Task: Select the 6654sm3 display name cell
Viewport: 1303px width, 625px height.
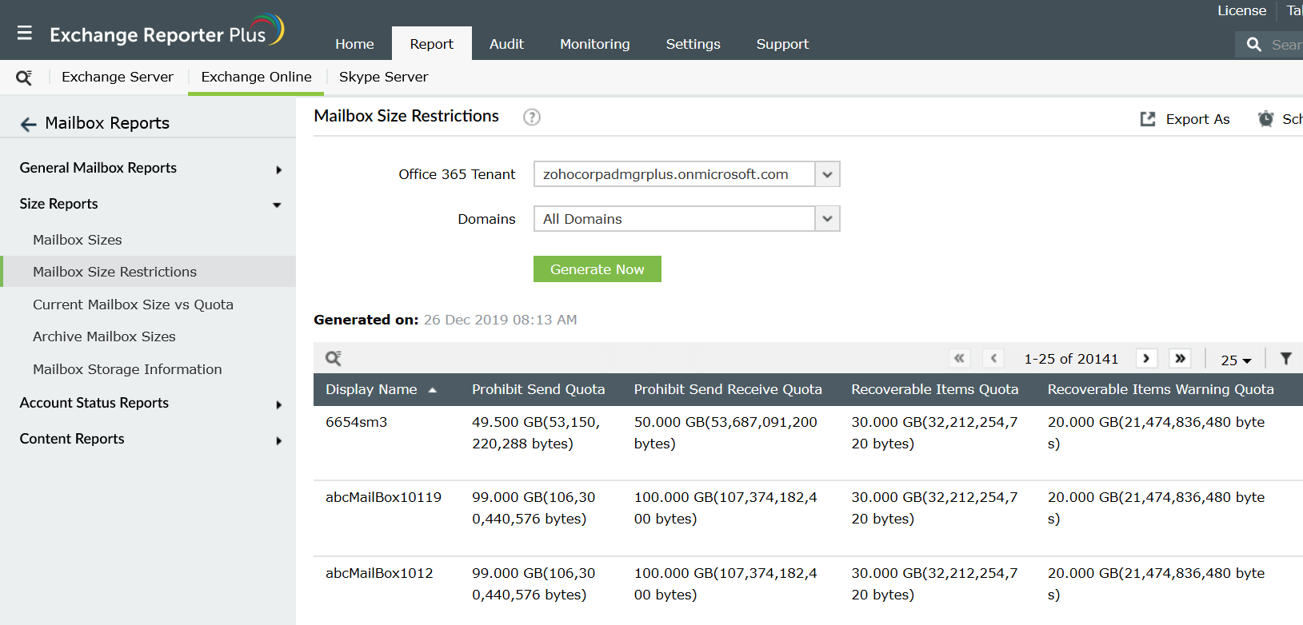Action: [356, 422]
